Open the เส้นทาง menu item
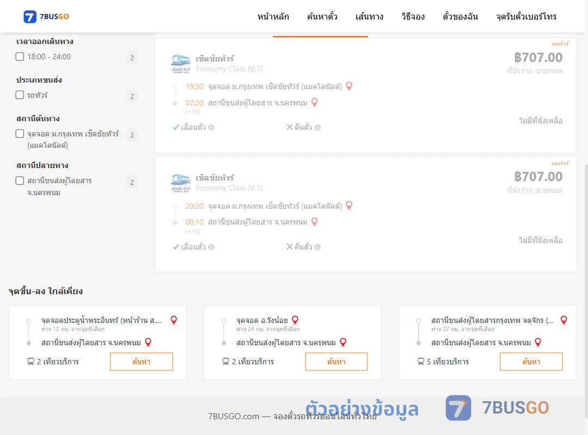The width and height of the screenshot is (588, 435). (369, 16)
